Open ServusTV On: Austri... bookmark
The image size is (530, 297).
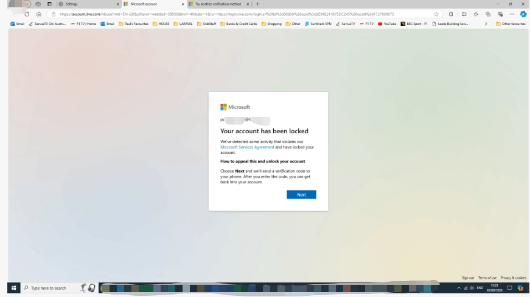[47, 24]
